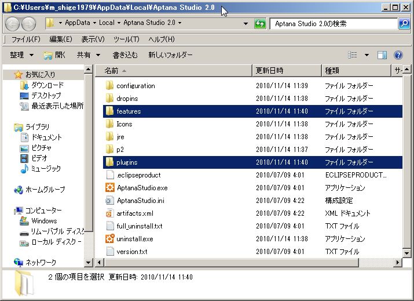Click navigation pane scroll up arrow
414x301 pixels.
pos(89,69)
